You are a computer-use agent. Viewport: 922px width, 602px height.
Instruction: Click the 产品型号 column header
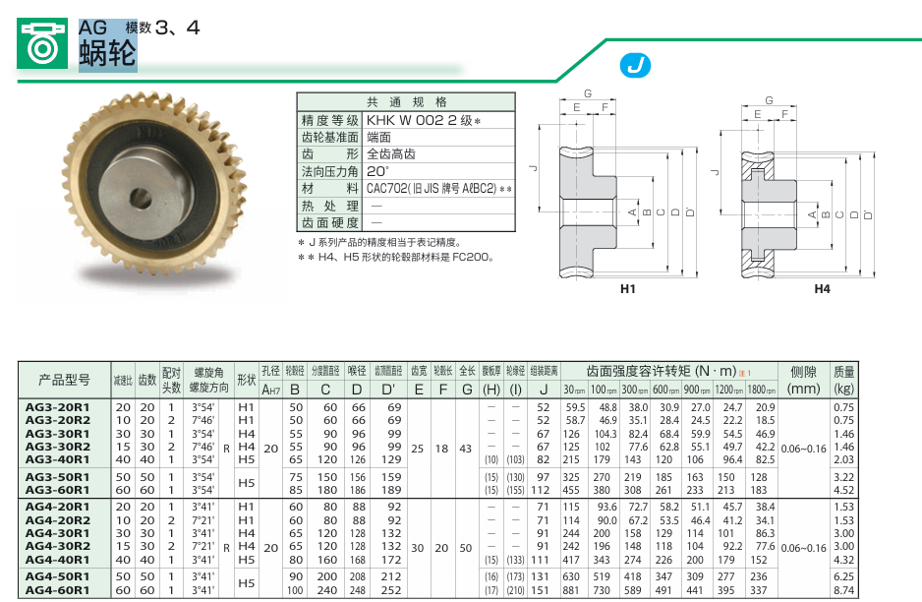pos(65,380)
